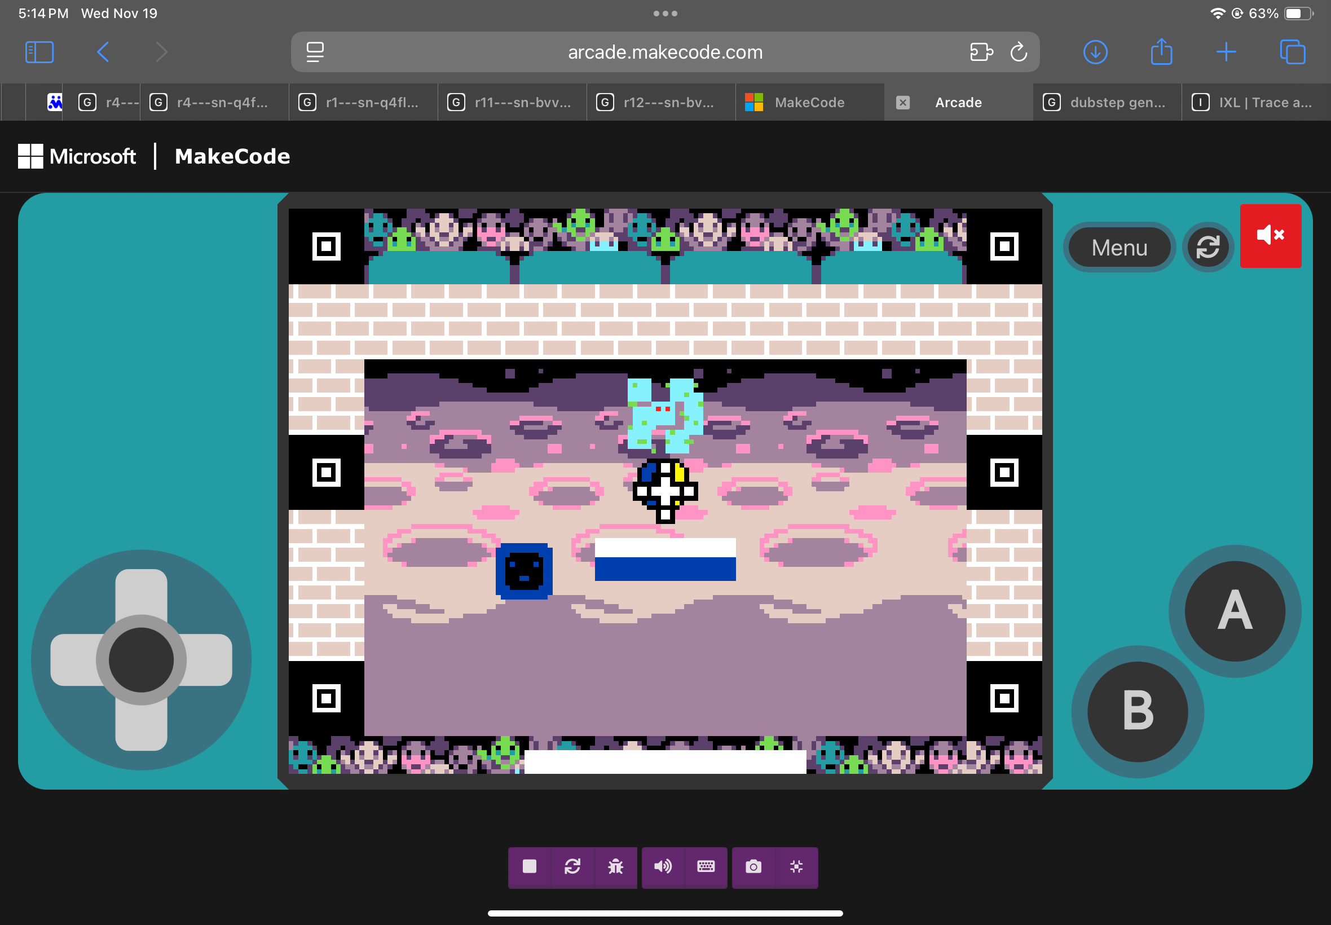Restart the simulator from the purple toolbar
The width and height of the screenshot is (1331, 925).
(x=572, y=866)
